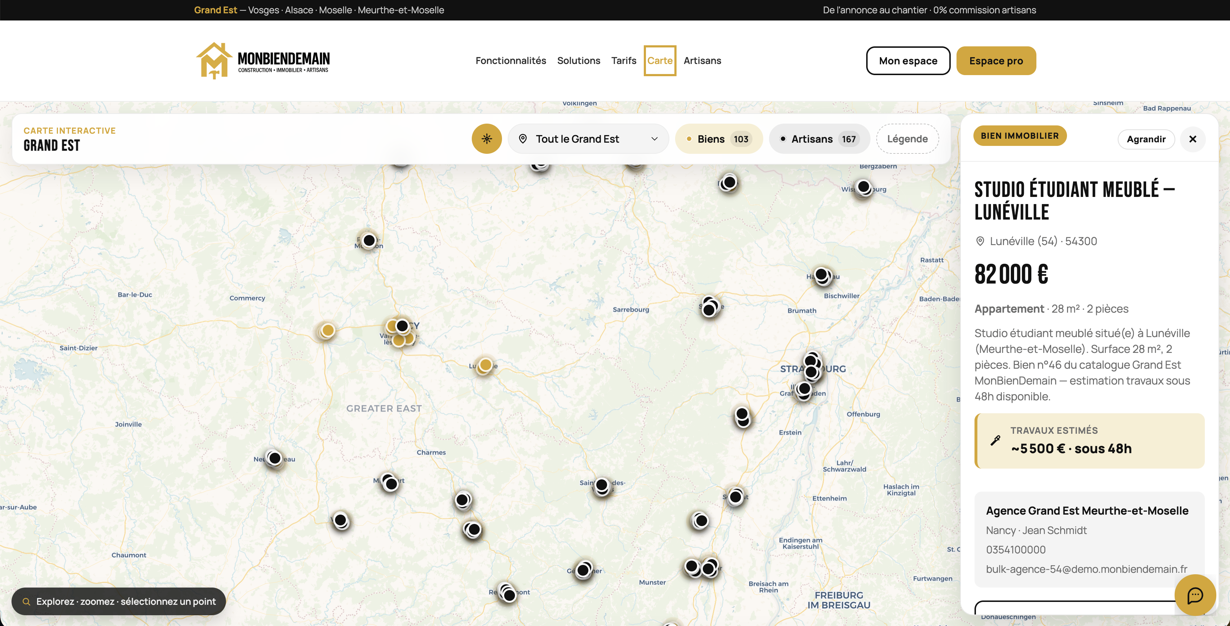Click the title "Studio étudiant meublé — Lunéville"
The width and height of the screenshot is (1230, 626).
(1074, 200)
